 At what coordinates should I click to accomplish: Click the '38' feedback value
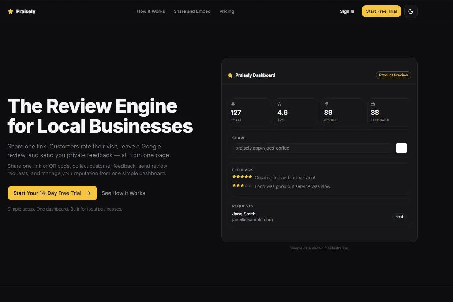coord(375,113)
